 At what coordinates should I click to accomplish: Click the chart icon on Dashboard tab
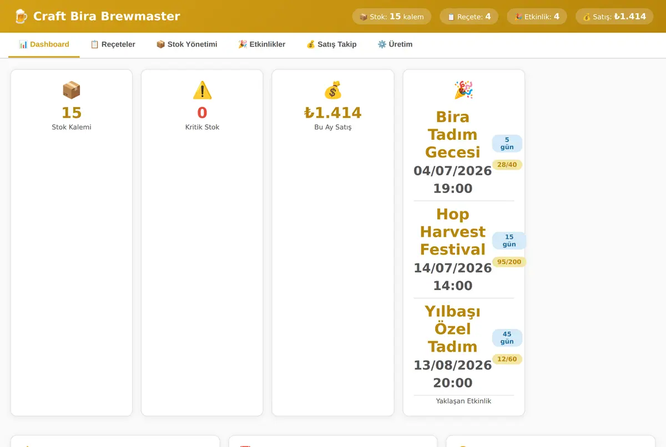[23, 44]
